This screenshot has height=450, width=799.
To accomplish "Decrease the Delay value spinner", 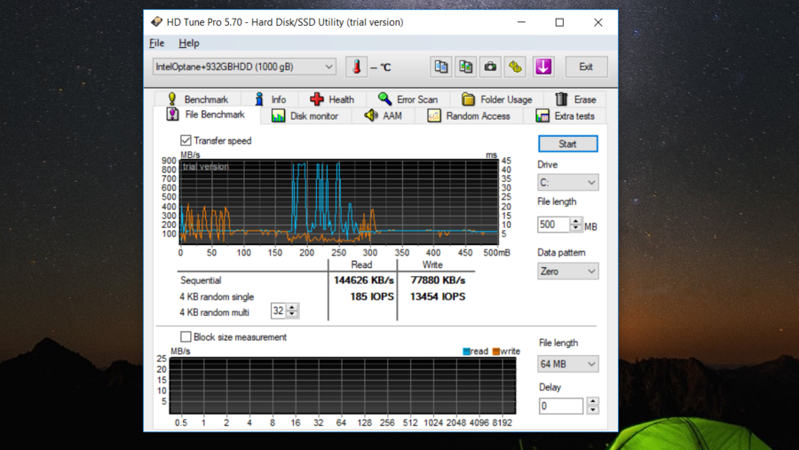I will [592, 410].
